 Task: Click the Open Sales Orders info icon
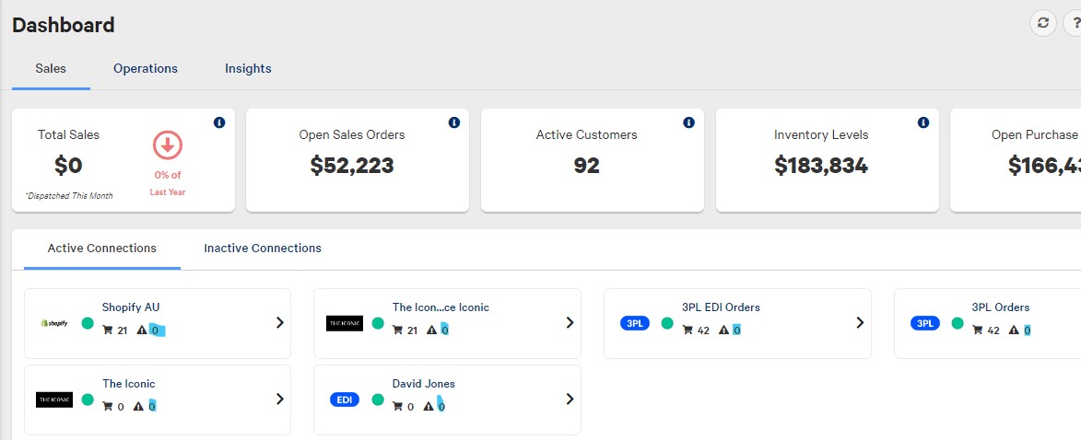point(453,122)
